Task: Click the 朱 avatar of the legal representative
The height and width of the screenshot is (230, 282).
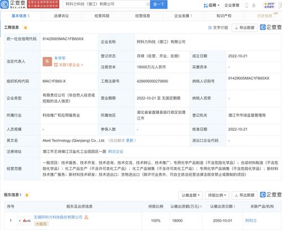Action: point(47,61)
